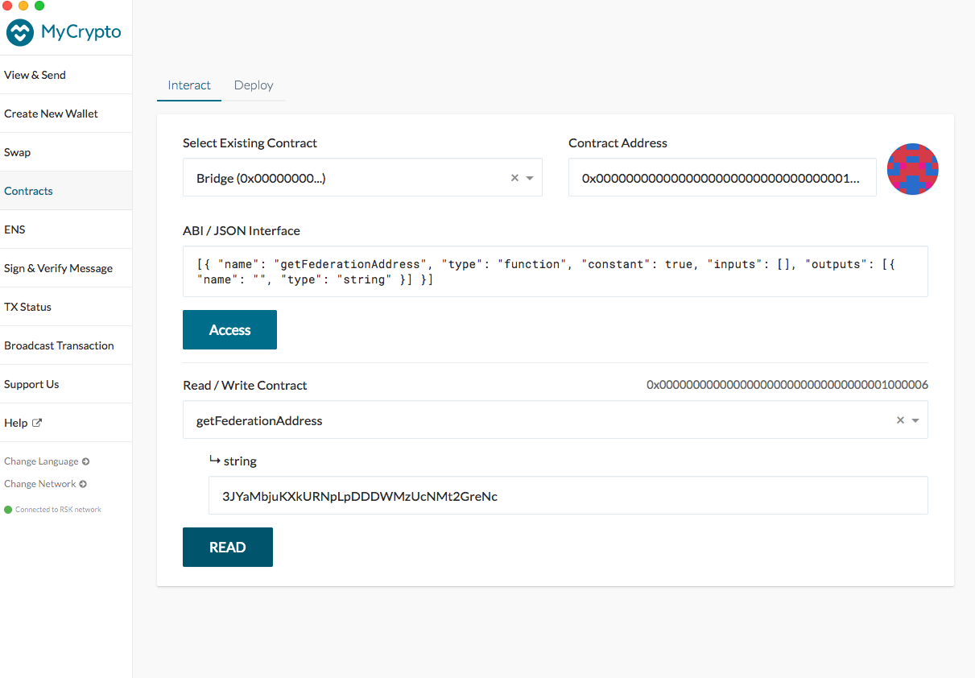Click Change Network option
This screenshot has width=975, height=678.
pyautogui.click(x=45, y=484)
